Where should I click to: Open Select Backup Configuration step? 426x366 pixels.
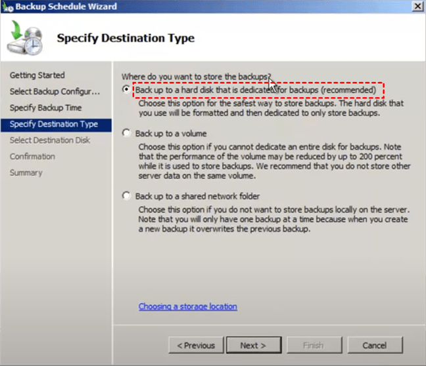tap(55, 91)
